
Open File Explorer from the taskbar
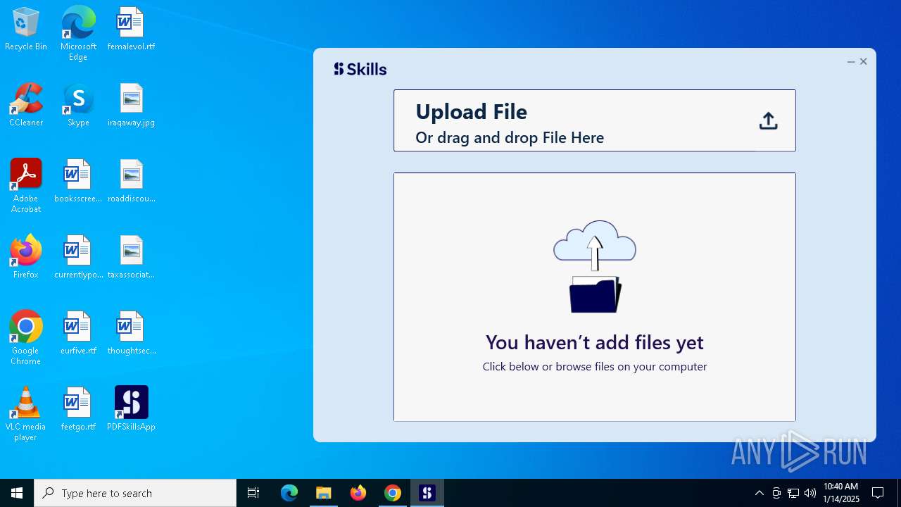click(324, 493)
